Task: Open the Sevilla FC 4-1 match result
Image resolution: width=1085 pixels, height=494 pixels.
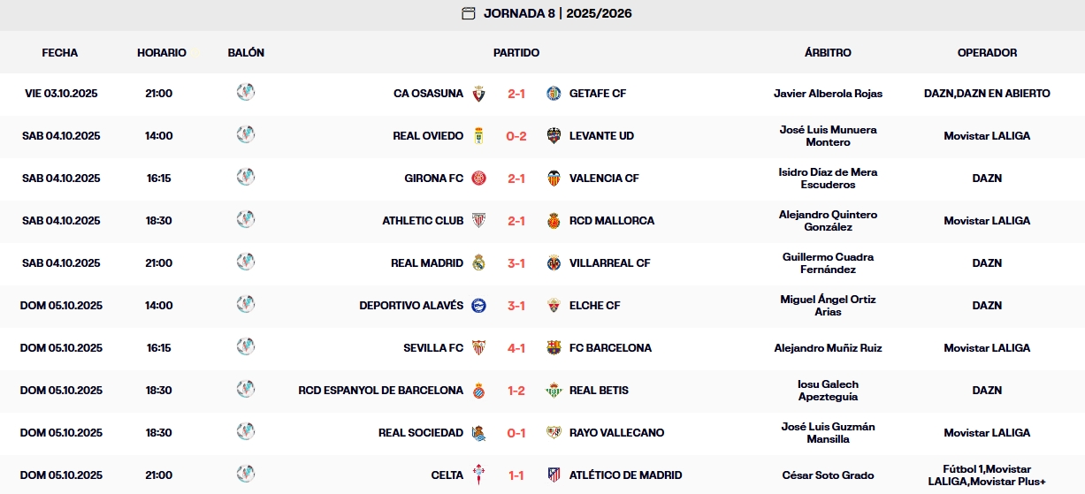Action: (516, 348)
